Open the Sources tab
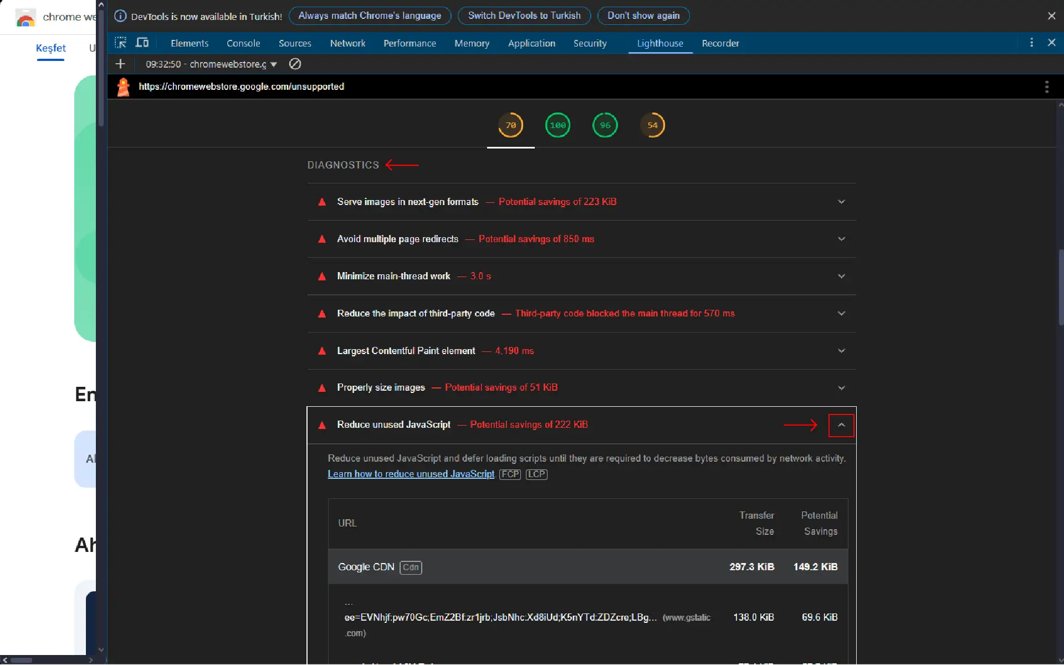Image resolution: width=1064 pixels, height=665 pixels. [295, 43]
